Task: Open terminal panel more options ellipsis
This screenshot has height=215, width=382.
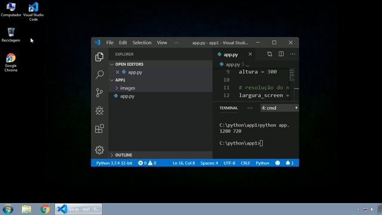Action: coord(249,108)
